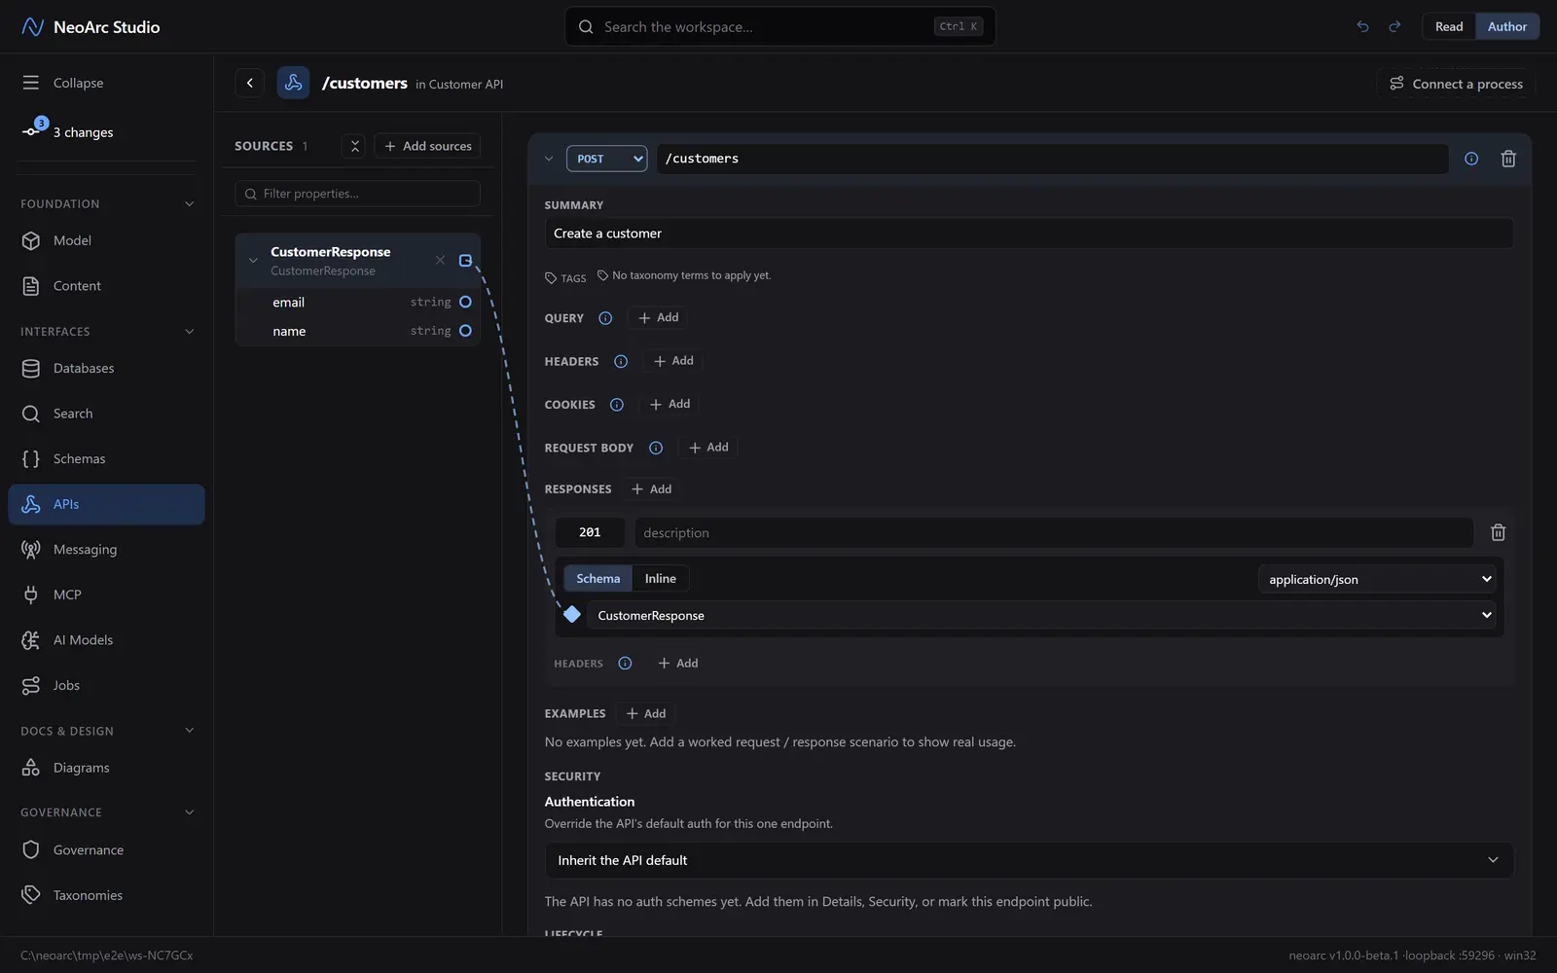Image resolution: width=1557 pixels, height=973 pixels.
Task: Open the POST method dropdown
Action: (607, 159)
